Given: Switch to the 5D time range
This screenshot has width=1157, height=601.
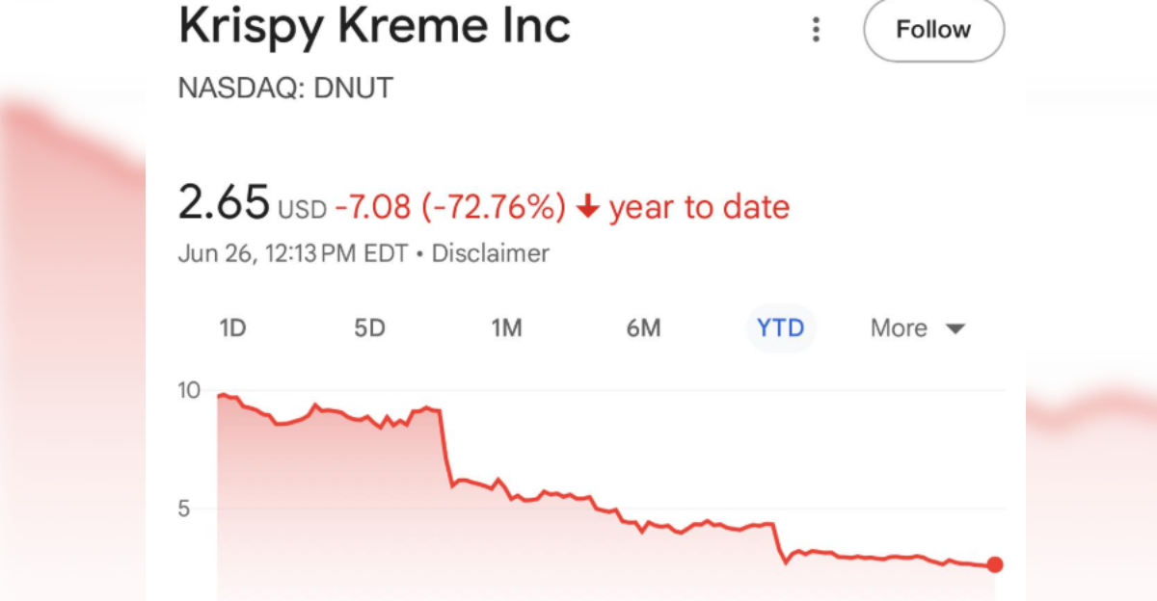Looking at the screenshot, I should (369, 328).
